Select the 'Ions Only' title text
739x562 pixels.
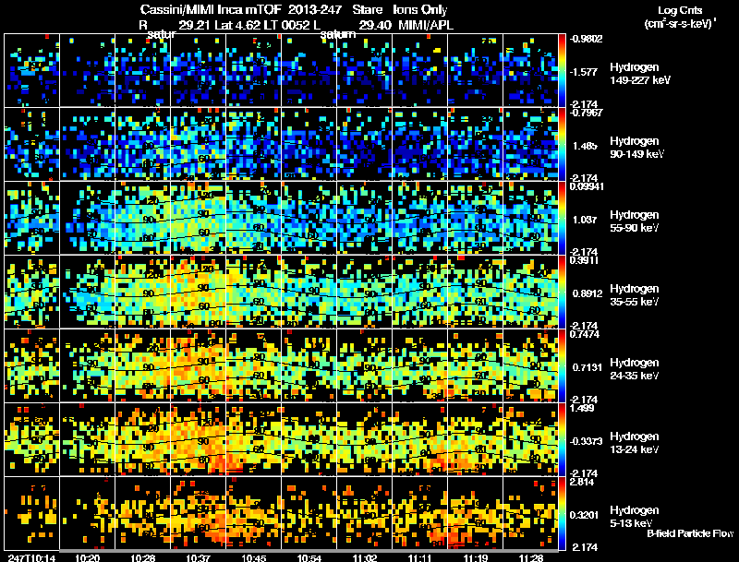419,9
